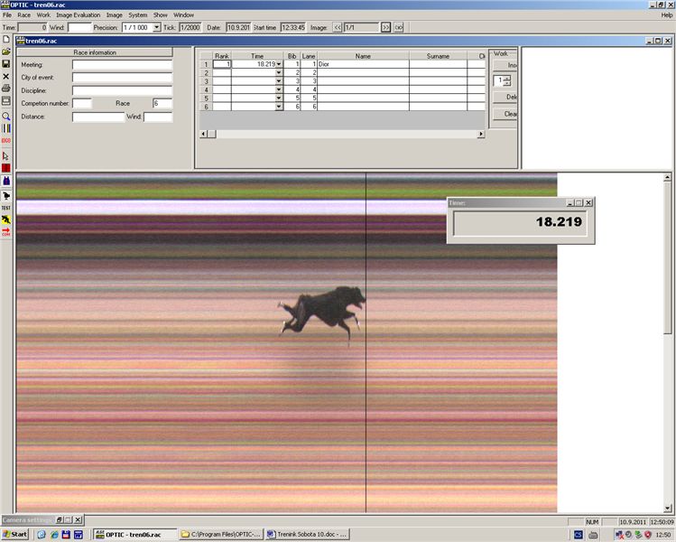Open the Image Evaluation menu

tap(78, 14)
